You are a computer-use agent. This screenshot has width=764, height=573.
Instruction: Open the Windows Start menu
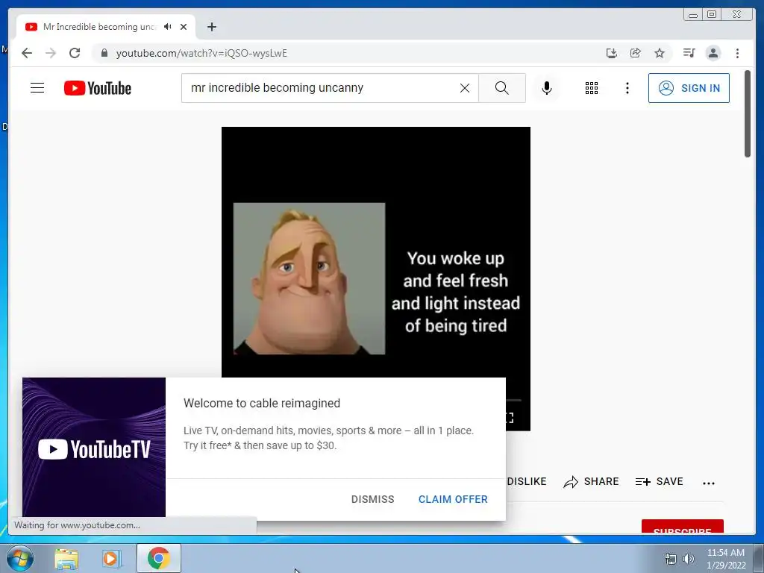(x=20, y=558)
